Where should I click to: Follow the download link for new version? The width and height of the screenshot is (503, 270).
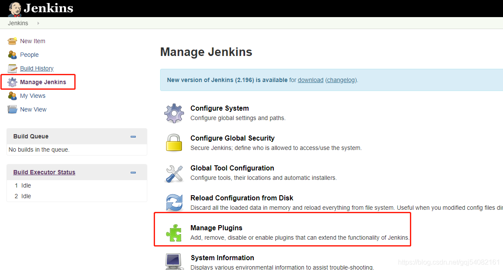310,80
